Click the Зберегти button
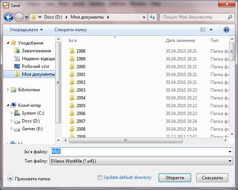The height and width of the screenshot is (190, 238). (175, 178)
